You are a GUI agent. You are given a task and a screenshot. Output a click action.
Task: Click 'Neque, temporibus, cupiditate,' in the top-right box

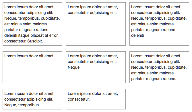(x=159, y=18)
